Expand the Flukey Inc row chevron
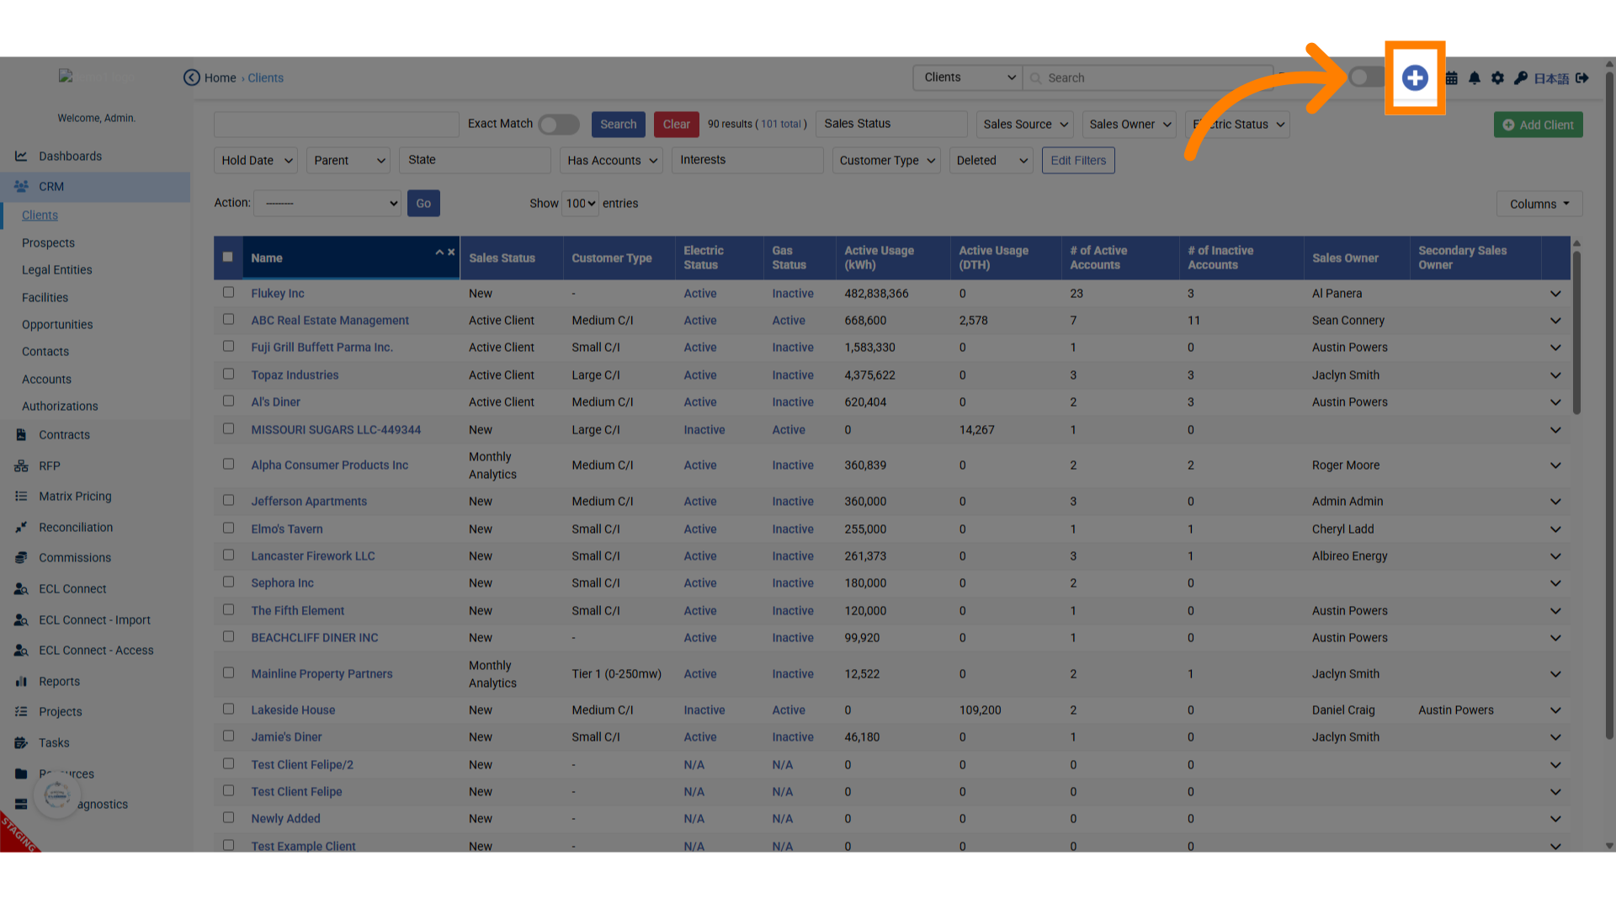The width and height of the screenshot is (1616, 909). 1555,294
